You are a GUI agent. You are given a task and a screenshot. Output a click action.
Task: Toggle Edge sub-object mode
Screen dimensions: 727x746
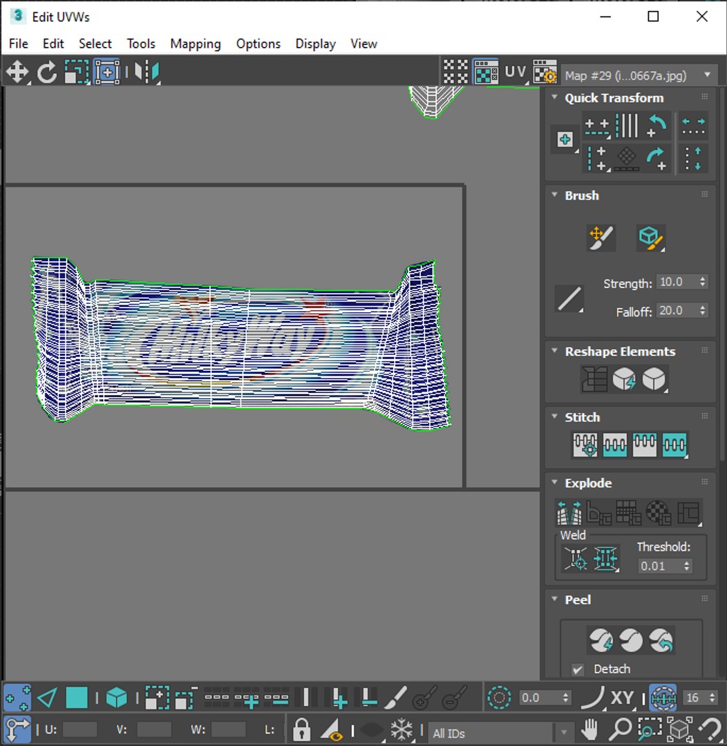point(47,698)
